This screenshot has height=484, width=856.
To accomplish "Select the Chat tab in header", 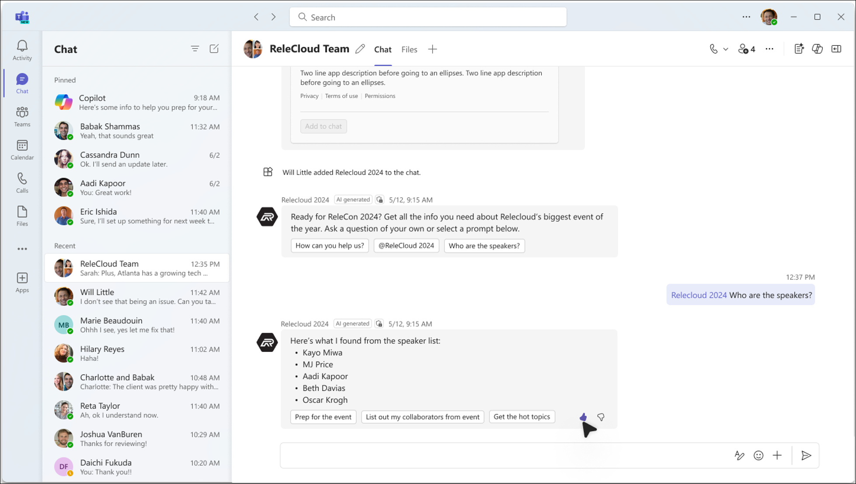I will pyautogui.click(x=383, y=49).
